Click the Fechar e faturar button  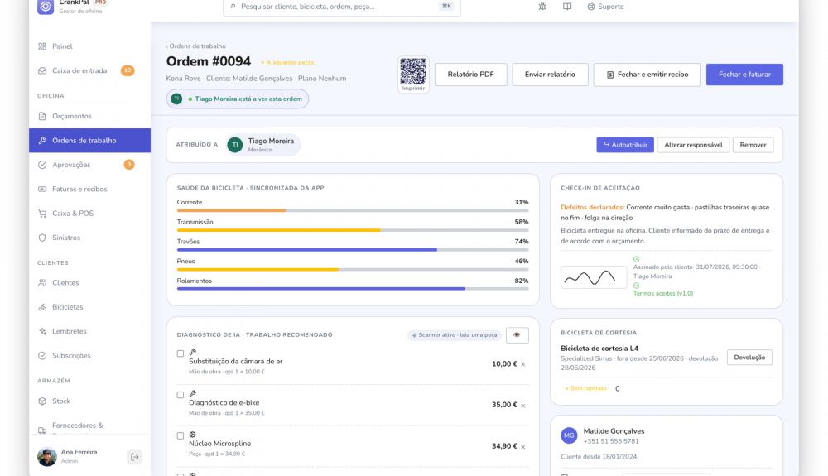[x=744, y=75]
